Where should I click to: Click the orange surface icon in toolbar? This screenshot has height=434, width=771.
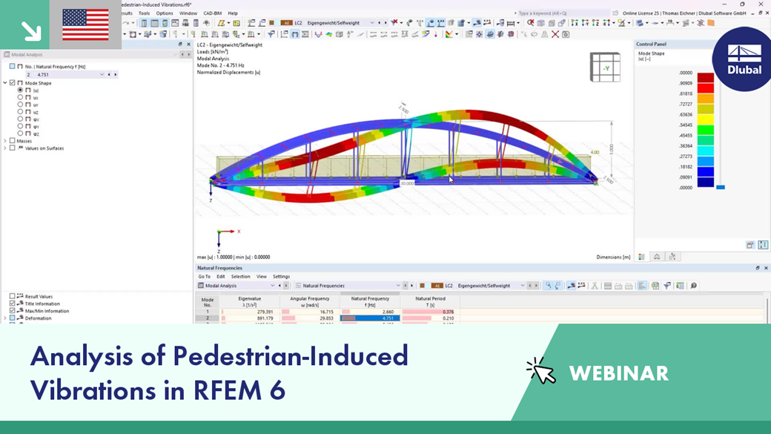(711, 23)
